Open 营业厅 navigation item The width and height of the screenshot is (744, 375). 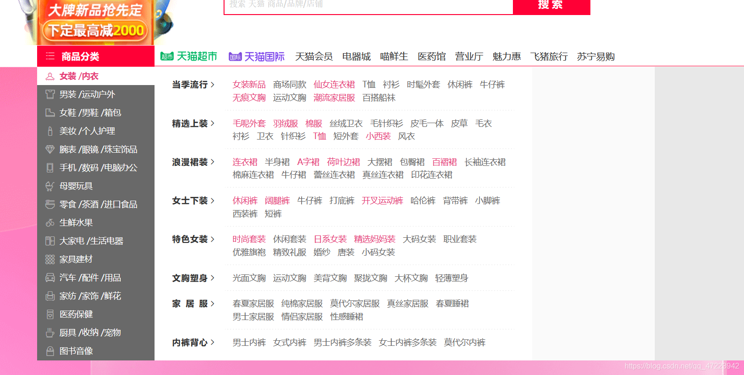tap(469, 57)
